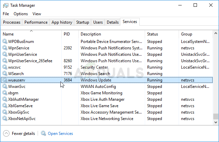
Task: Click the Open Services gear icon
Action: (x=43, y=134)
